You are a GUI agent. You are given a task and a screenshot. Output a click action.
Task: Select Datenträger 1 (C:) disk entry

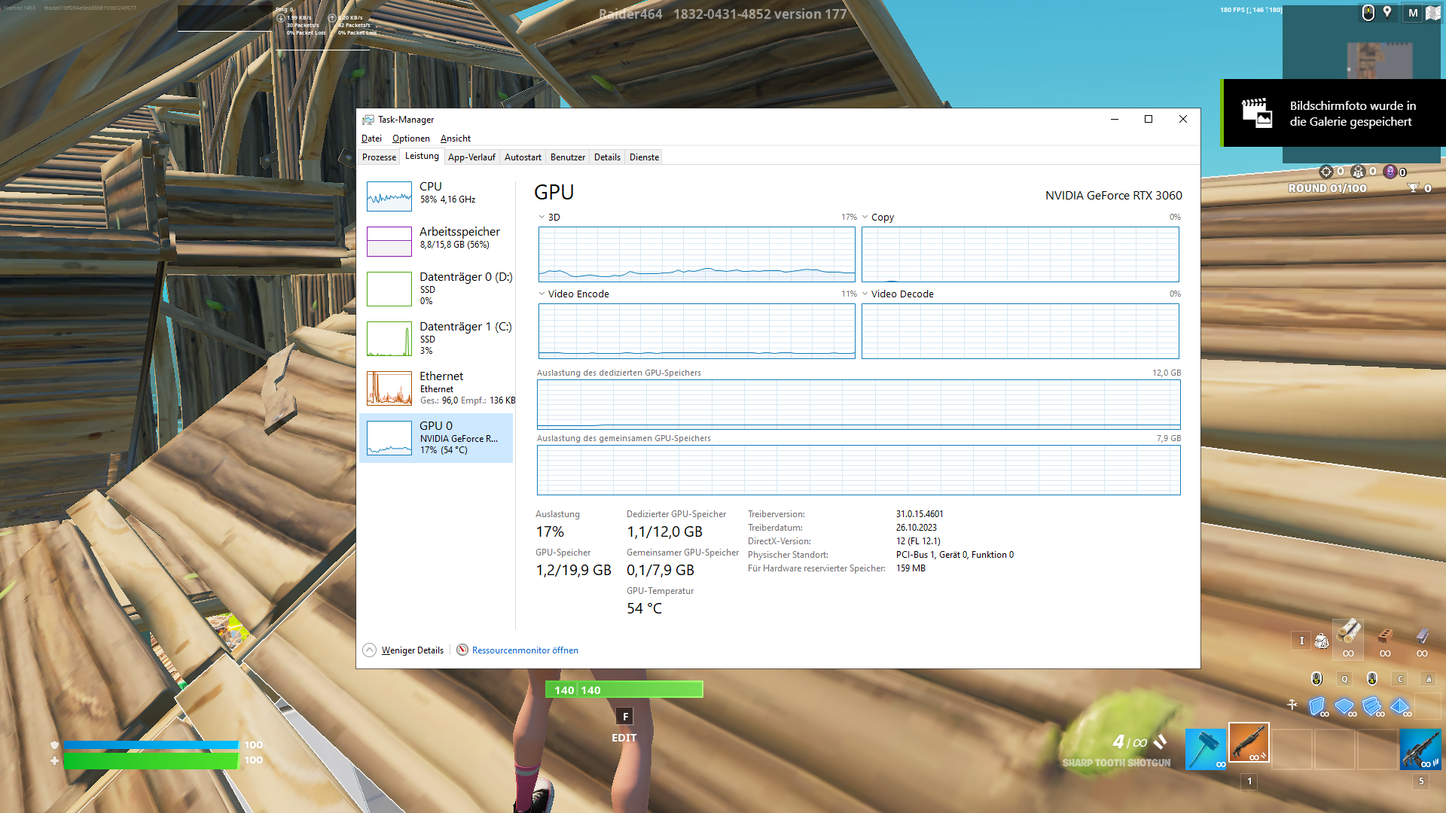click(x=465, y=327)
